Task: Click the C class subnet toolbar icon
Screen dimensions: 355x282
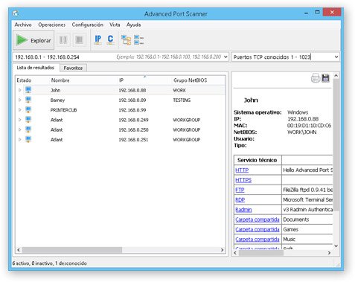Action: click(x=110, y=39)
